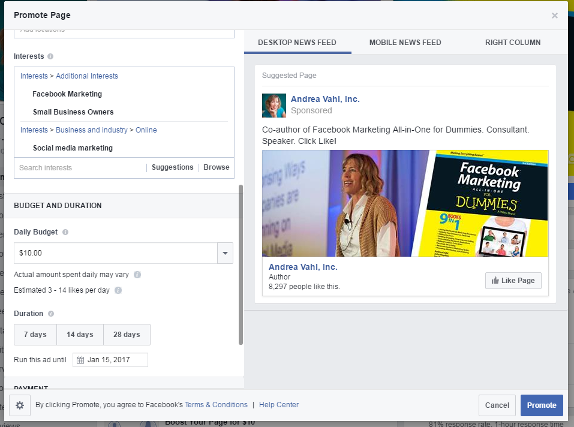Click the Promote button
The height and width of the screenshot is (427, 574).
tap(542, 405)
